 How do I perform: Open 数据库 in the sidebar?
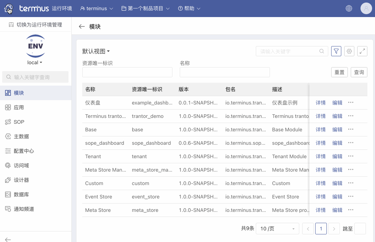click(36, 194)
